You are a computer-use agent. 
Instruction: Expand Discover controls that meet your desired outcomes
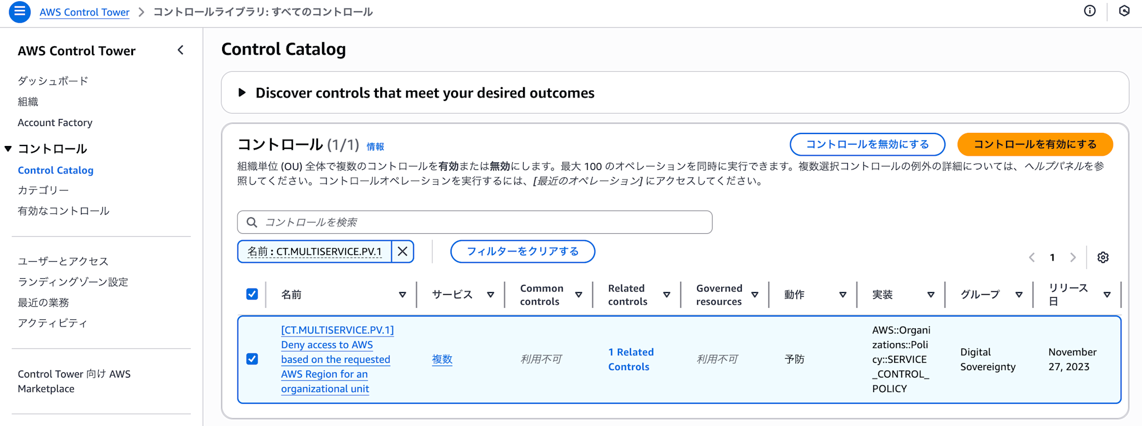point(242,92)
